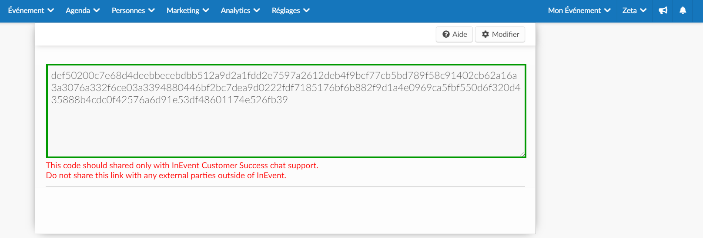Expand the Événement menu chevron
Viewport: 703px width, 238px height.
[50, 10]
